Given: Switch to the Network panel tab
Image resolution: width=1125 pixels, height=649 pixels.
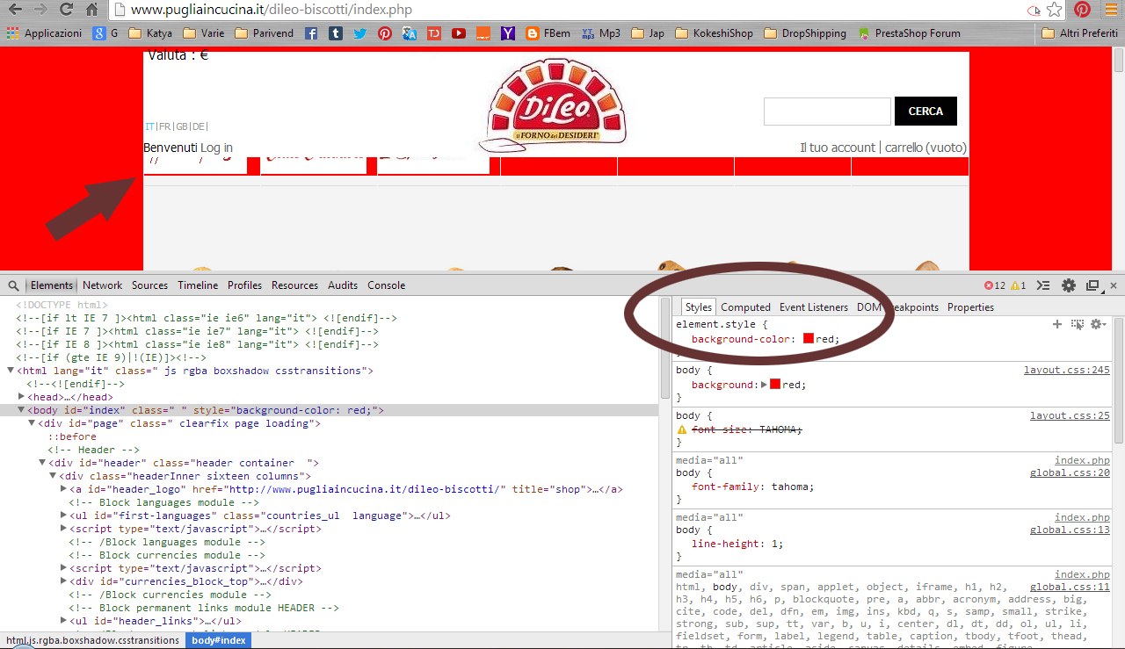Looking at the screenshot, I should pos(103,285).
